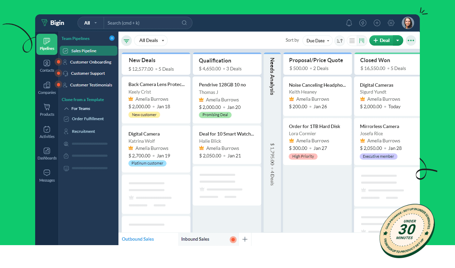Click the blue Platinum customer tag
Viewport: 455px width, 268px height.
147,163
